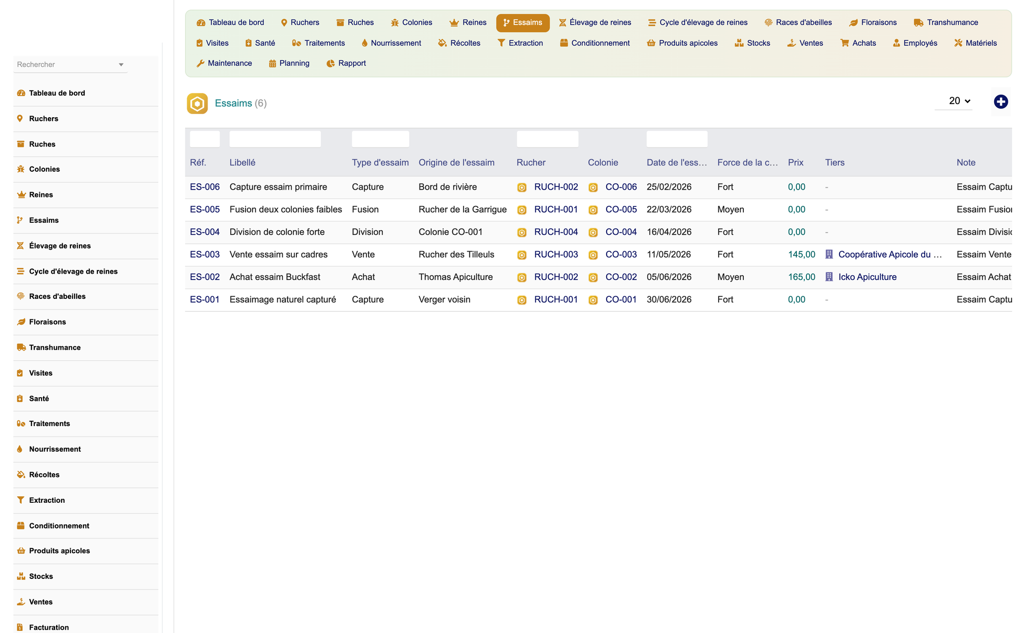Click the Libellé filter input field
Viewport: 1023px width, 633px height.
[275, 139]
